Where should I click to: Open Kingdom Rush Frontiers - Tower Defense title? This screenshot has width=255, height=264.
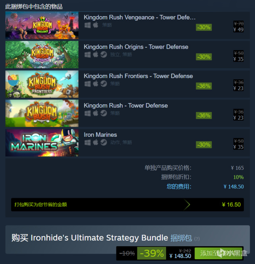click(x=138, y=76)
